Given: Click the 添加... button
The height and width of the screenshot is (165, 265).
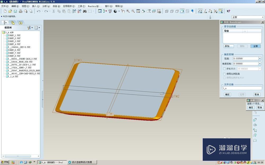Looking at the screenshot, I should 228,46.
